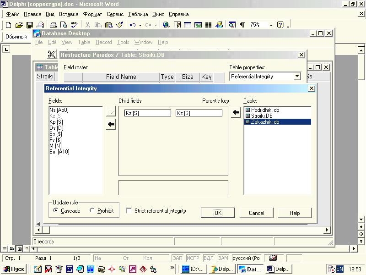Open a file using the folder icon
Image resolution: width=366 pixels, height=275 pixels.
click(19, 25)
